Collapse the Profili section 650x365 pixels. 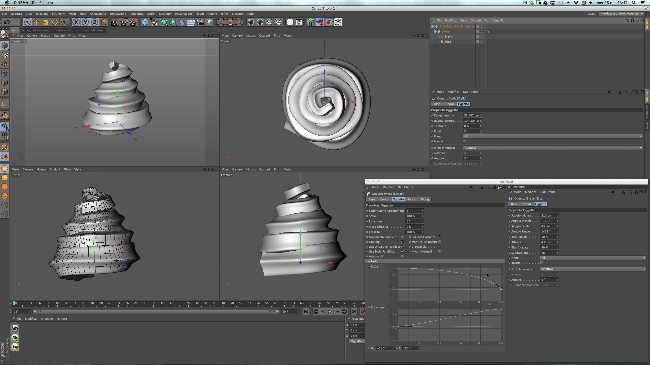click(x=369, y=261)
